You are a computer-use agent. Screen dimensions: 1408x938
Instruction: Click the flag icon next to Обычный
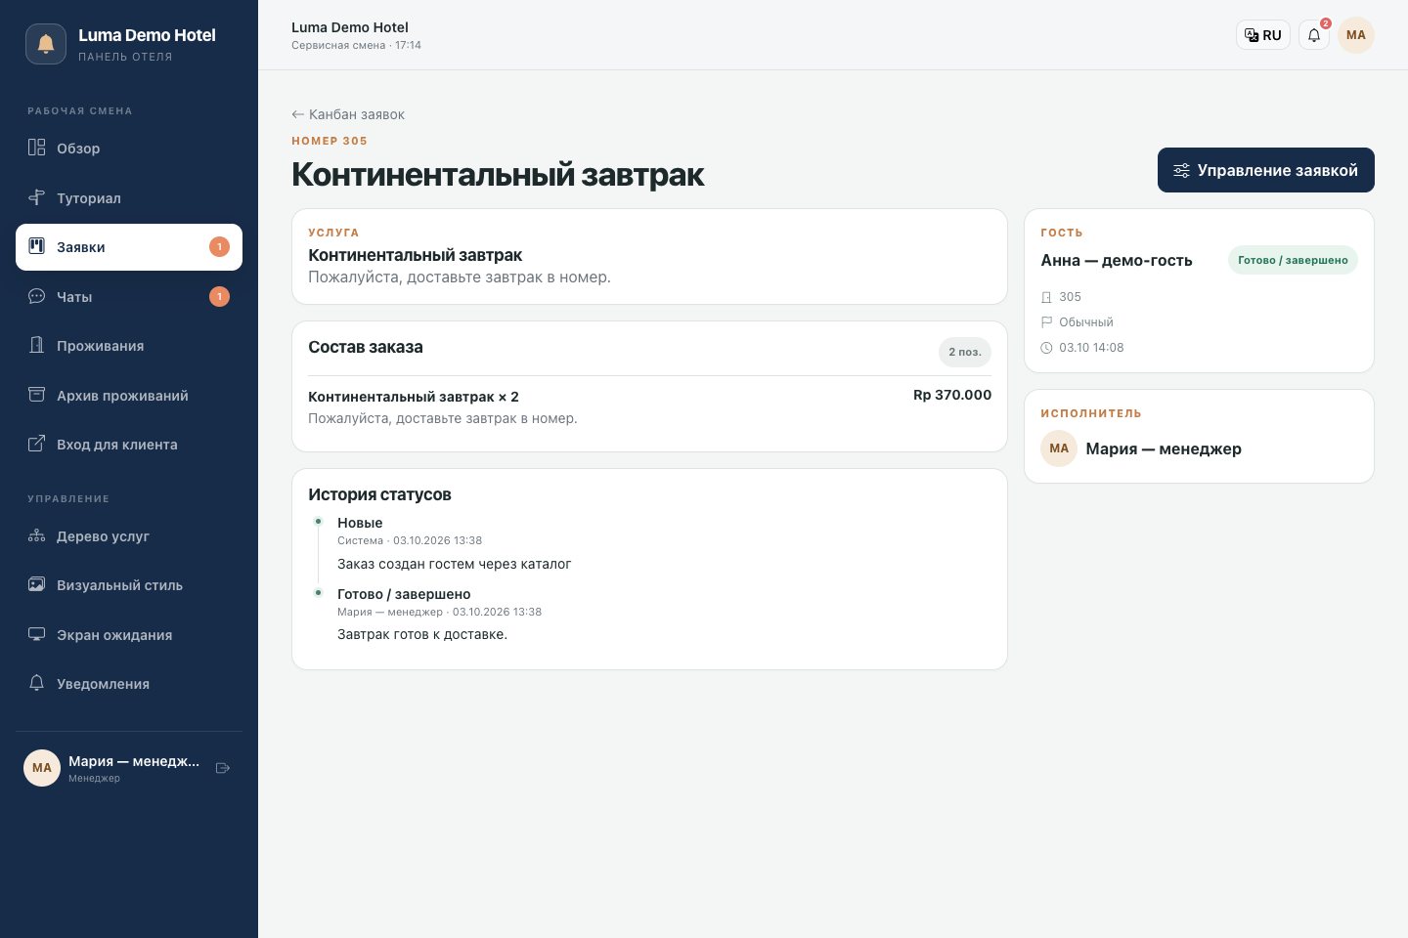pos(1046,322)
